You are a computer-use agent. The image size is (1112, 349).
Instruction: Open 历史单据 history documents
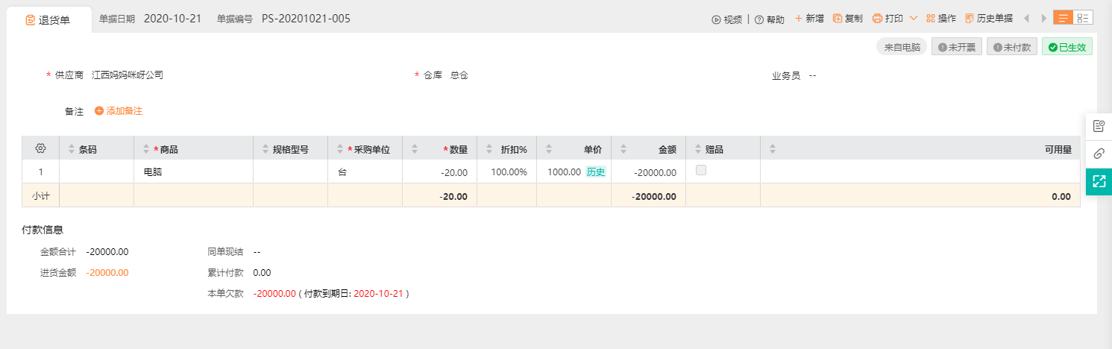click(989, 19)
